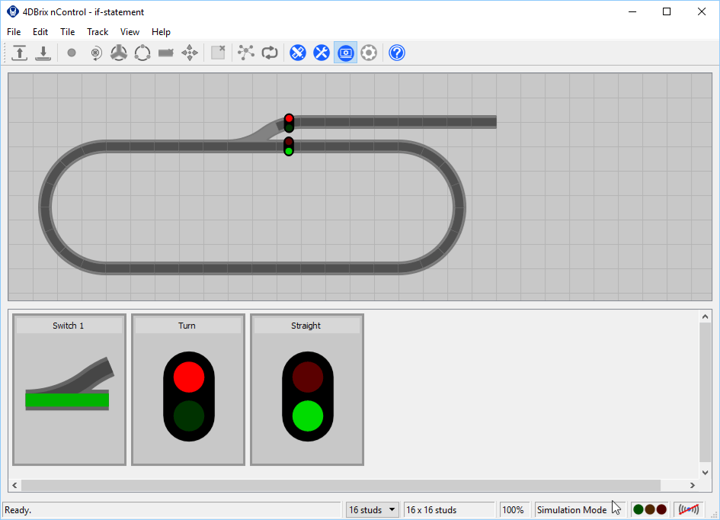Click the panel vertical scrollbar up arrow

point(706,316)
